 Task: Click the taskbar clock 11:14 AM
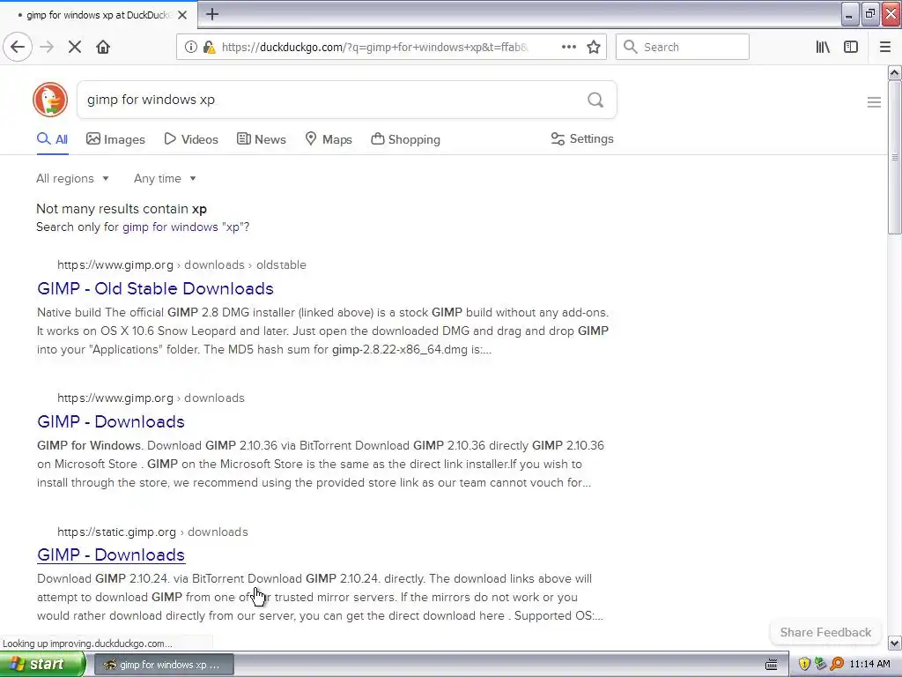tap(869, 665)
